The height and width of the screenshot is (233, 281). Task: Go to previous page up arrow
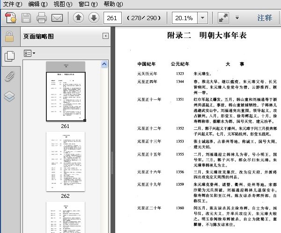click(78, 18)
